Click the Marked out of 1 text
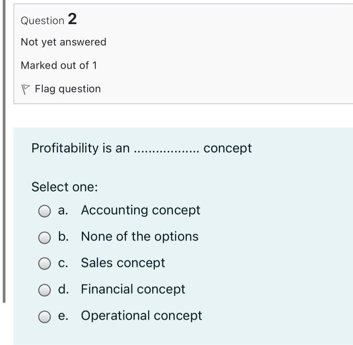This screenshot has width=353, height=345. [58, 65]
